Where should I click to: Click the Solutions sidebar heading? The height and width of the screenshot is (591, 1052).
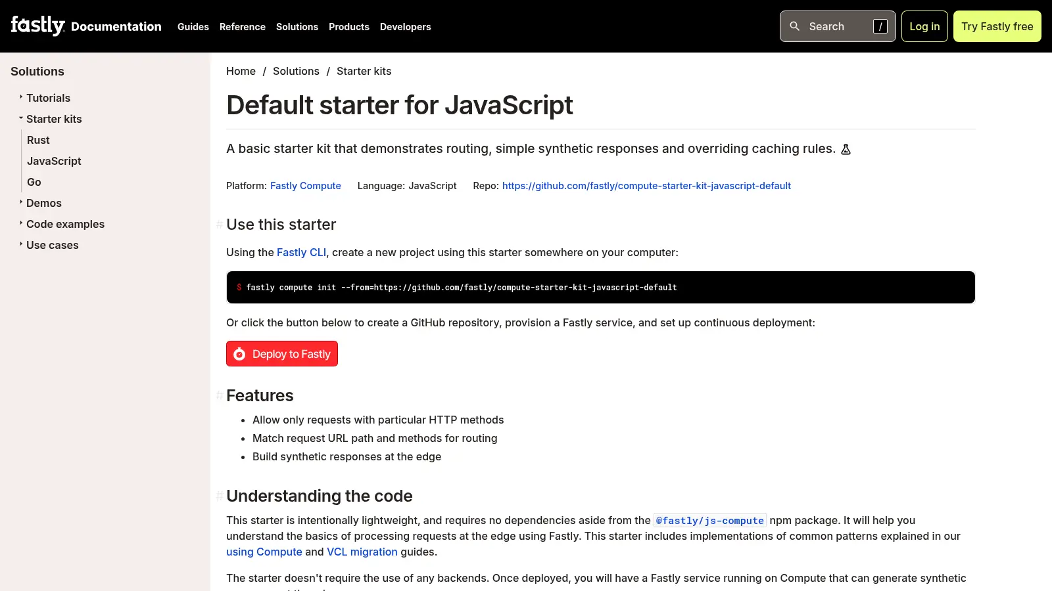(37, 72)
